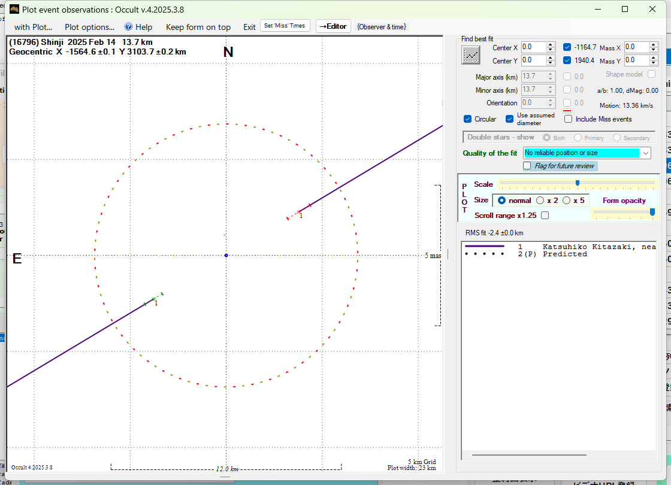Increase Mass X value using up arrow

pyautogui.click(x=654, y=44)
